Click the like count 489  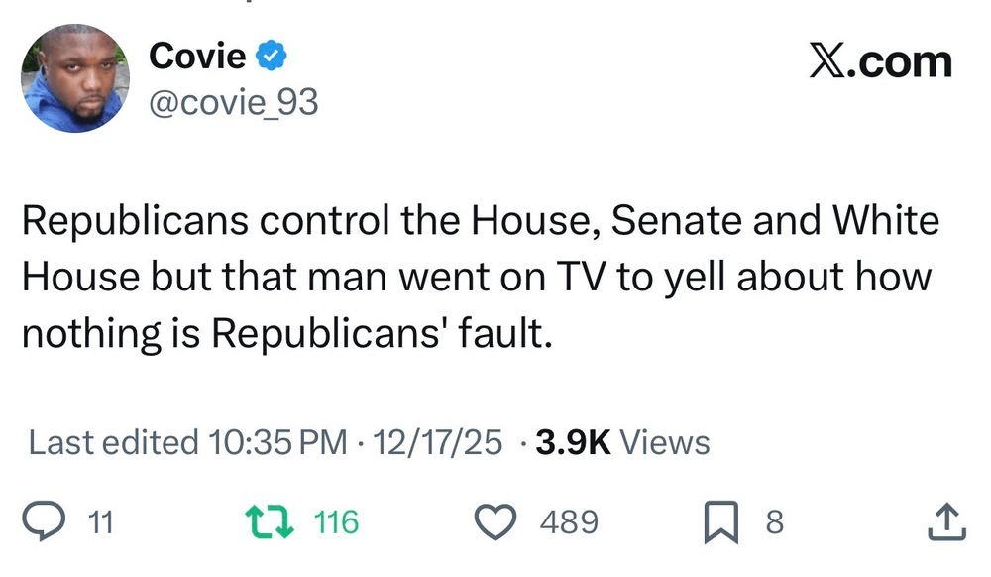point(569,521)
